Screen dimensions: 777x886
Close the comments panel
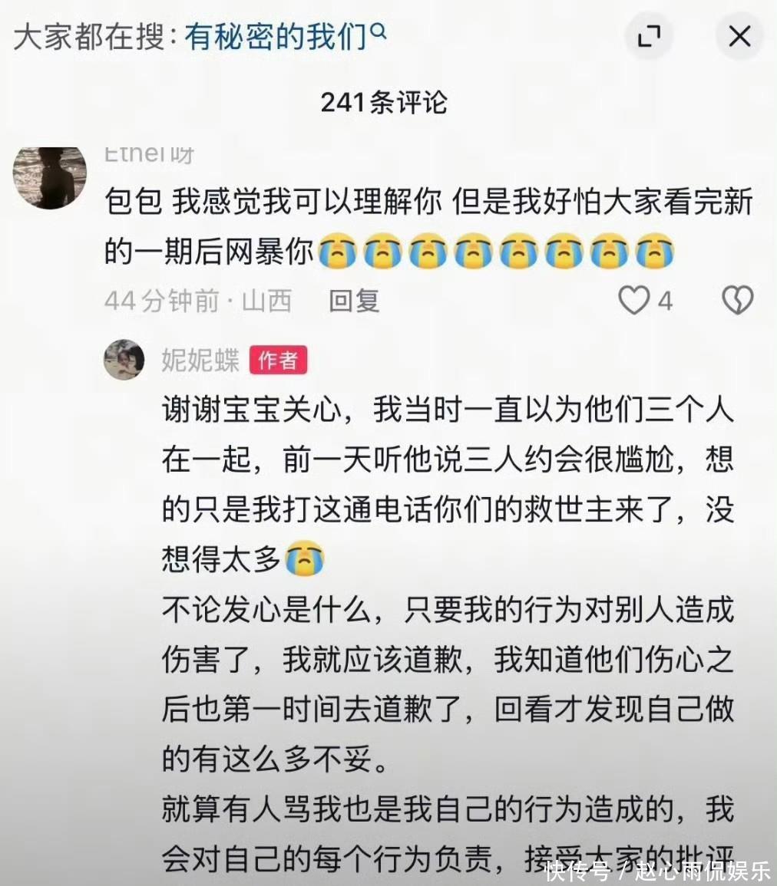pos(739,36)
